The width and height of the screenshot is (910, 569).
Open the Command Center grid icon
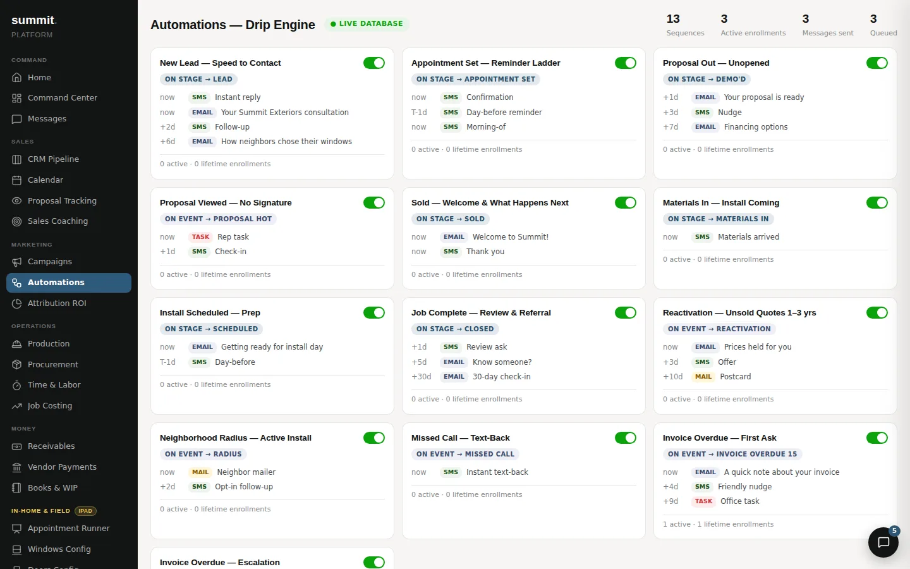(17, 98)
